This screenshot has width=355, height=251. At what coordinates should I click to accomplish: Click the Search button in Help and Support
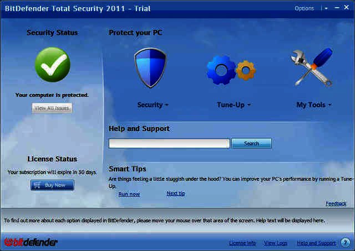[251, 144]
